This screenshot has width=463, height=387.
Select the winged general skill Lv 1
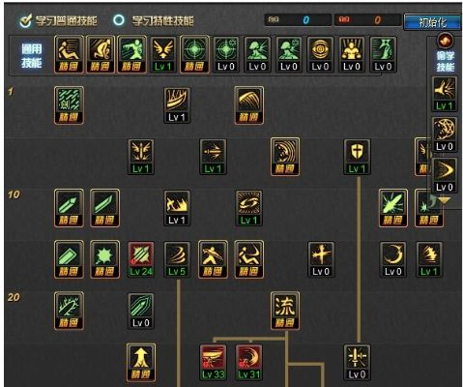[x=163, y=54]
